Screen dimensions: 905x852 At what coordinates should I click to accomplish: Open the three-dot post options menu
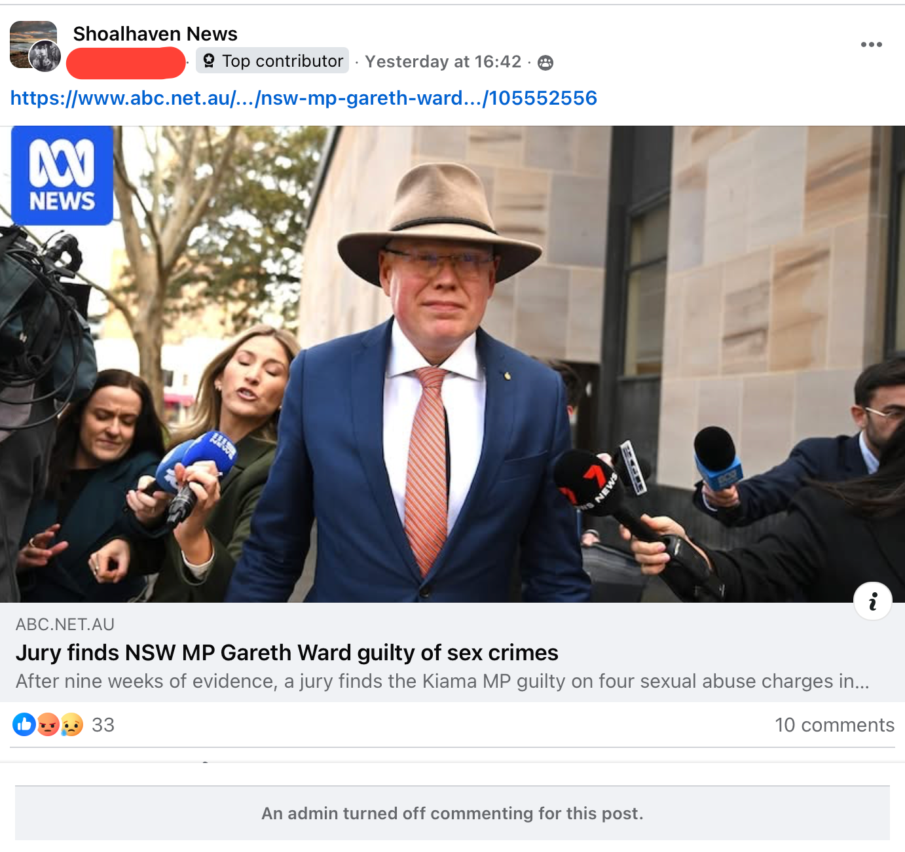click(871, 44)
